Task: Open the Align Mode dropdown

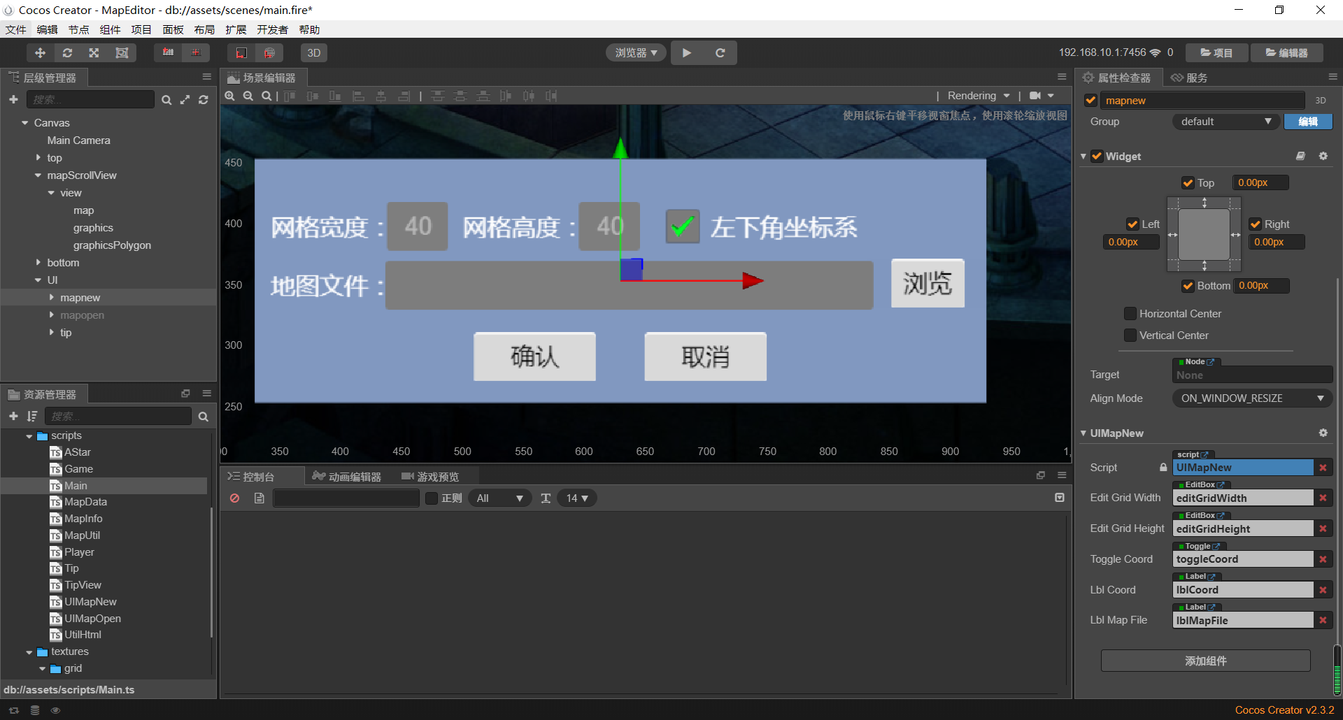Action: coord(1251,398)
